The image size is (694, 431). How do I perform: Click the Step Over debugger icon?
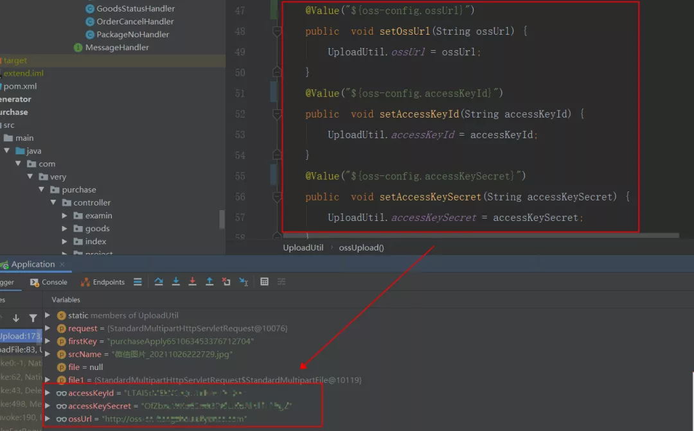(x=159, y=282)
